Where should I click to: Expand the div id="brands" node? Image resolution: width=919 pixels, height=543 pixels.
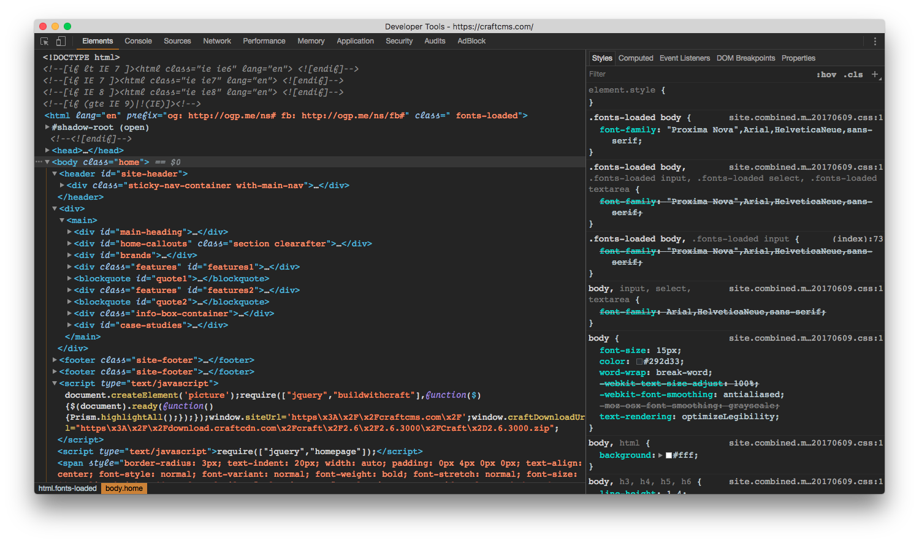[x=69, y=255]
